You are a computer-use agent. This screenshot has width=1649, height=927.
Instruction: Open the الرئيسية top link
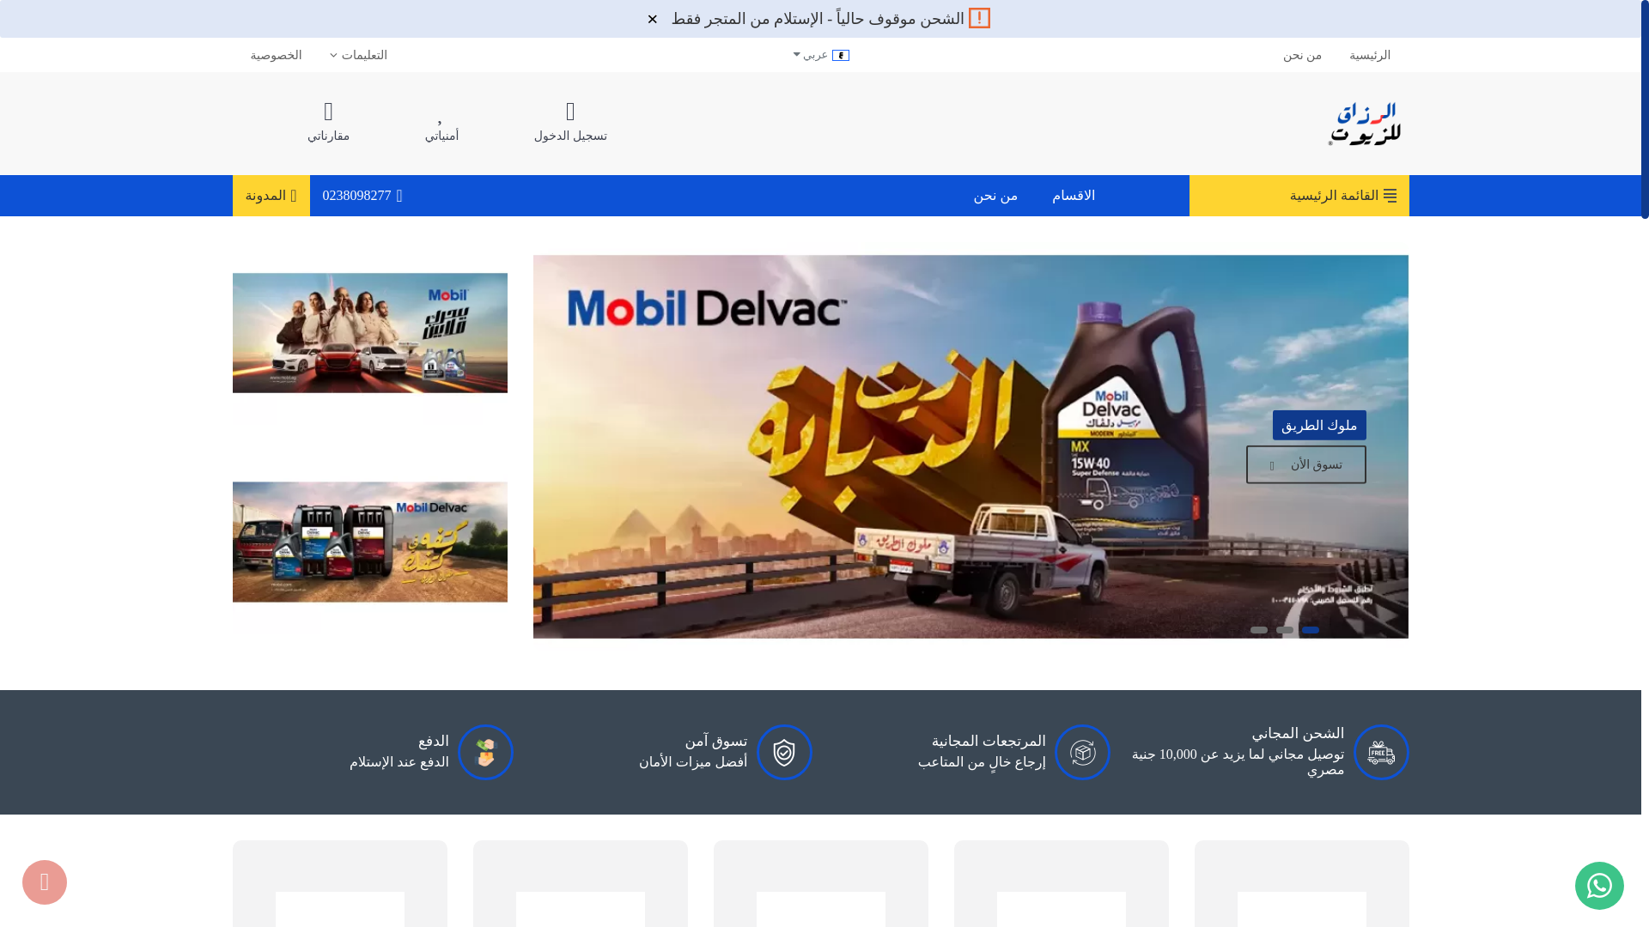[1370, 55]
